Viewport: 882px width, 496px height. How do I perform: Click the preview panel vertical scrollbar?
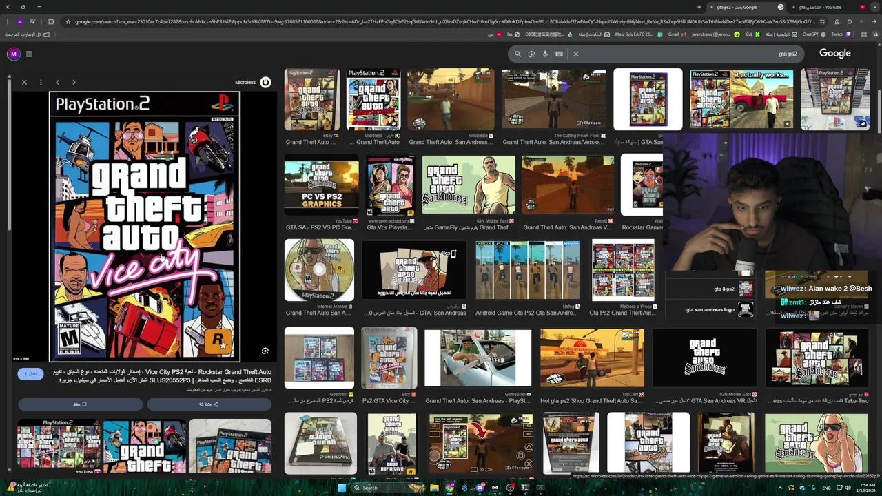tap(9, 155)
